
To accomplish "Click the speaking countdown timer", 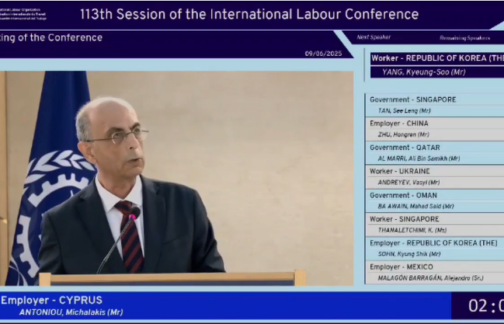I will click(x=486, y=306).
